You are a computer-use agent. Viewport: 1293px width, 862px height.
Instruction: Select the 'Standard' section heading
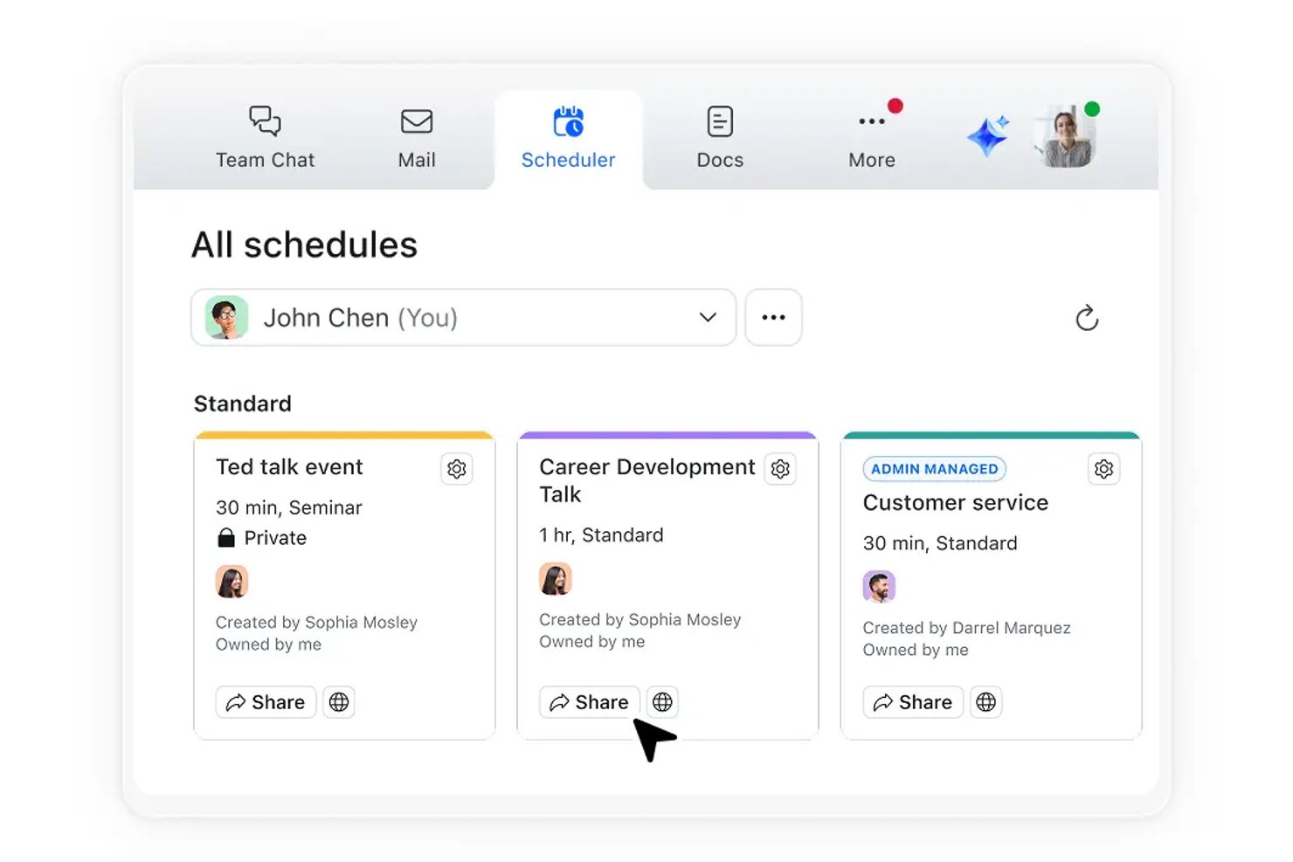pyautogui.click(x=243, y=403)
